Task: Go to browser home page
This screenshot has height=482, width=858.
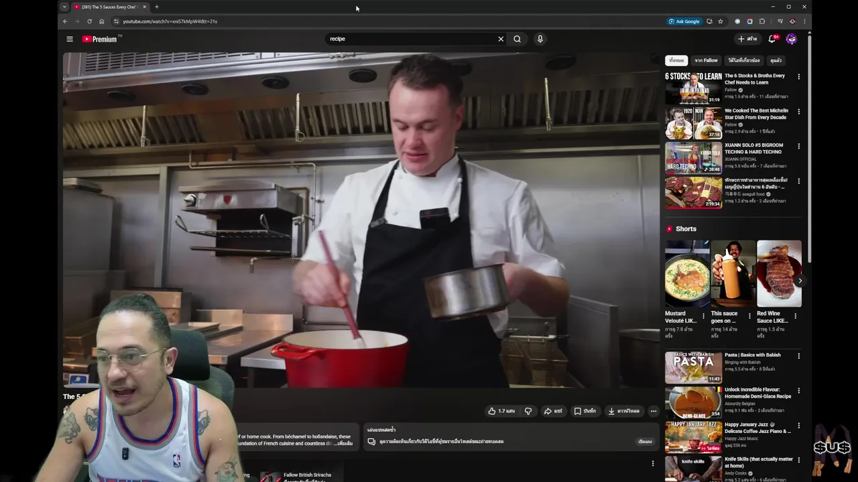Action: [101, 21]
